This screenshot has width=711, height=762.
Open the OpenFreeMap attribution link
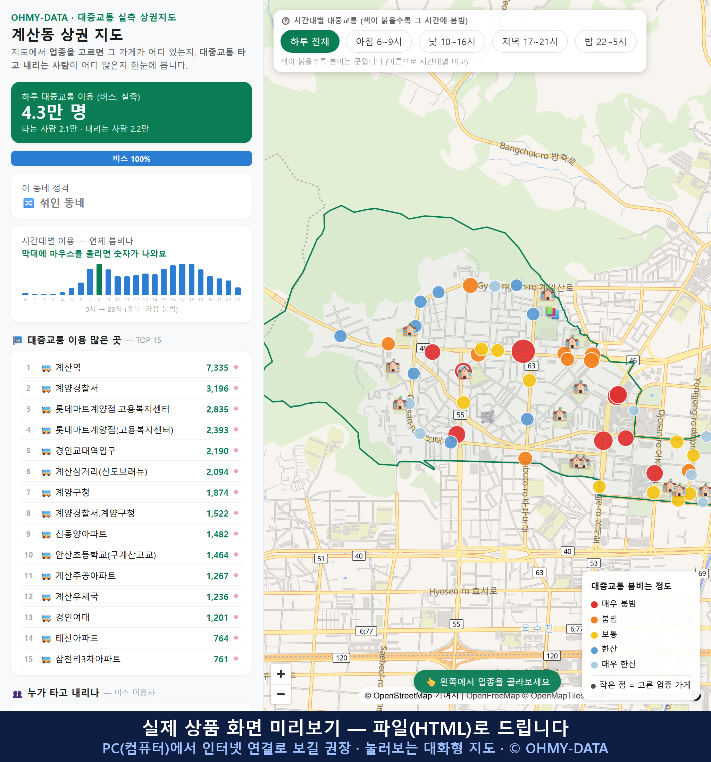click(493, 696)
